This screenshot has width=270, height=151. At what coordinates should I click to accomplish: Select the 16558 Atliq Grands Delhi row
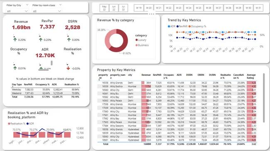177,83
